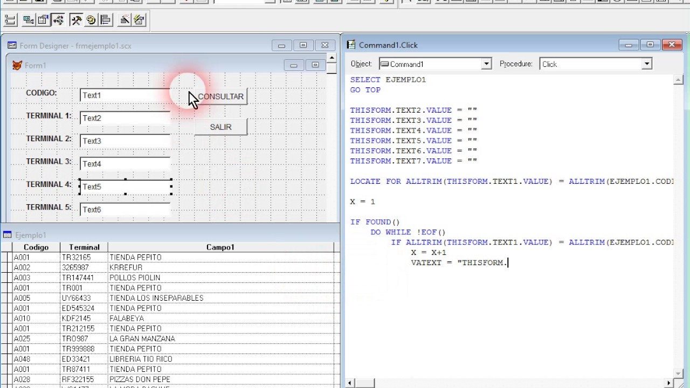The height and width of the screenshot is (388, 690).
Task: Click the Form1 fox icon
Action: 17,65
